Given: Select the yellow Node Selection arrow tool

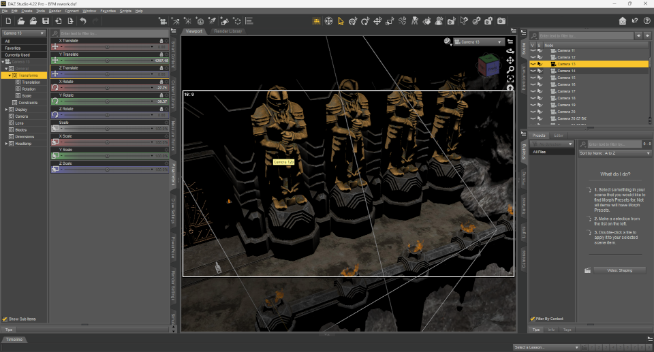Looking at the screenshot, I should point(341,21).
